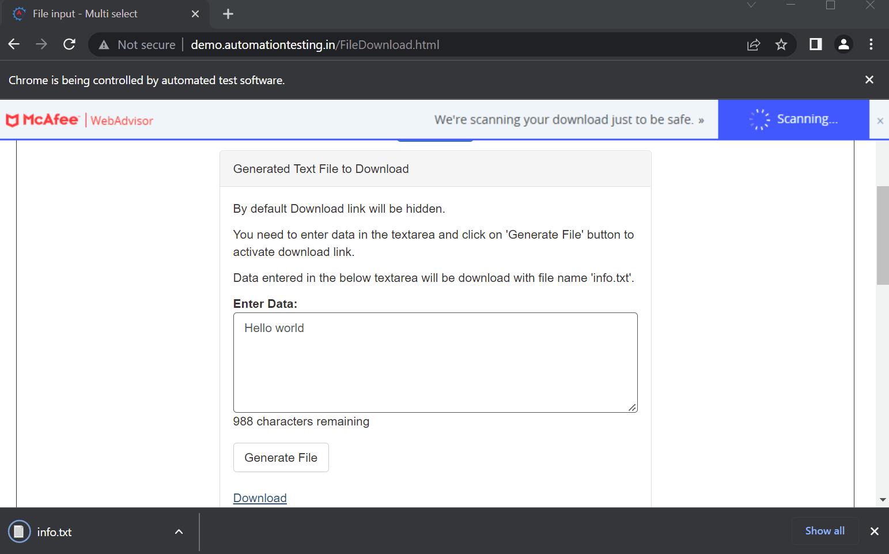Click Show all downloads
889x554 pixels.
tap(825, 531)
